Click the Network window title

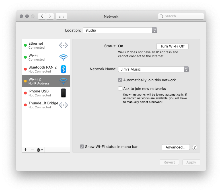pyautogui.click(x=111, y=16)
